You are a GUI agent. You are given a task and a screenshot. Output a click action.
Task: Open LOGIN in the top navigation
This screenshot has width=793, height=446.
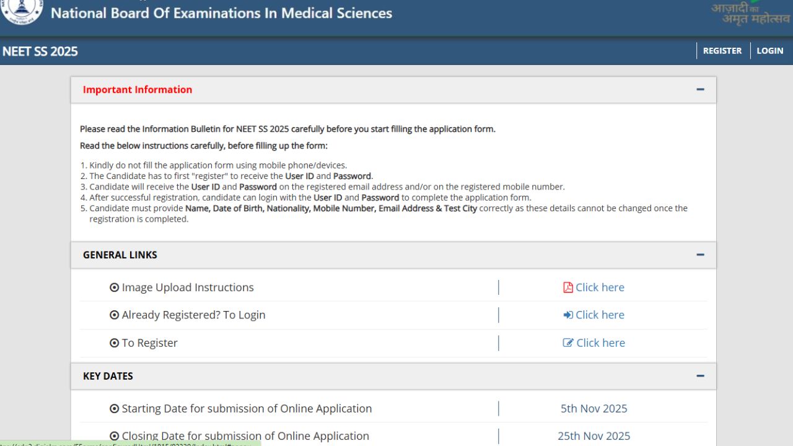point(769,51)
